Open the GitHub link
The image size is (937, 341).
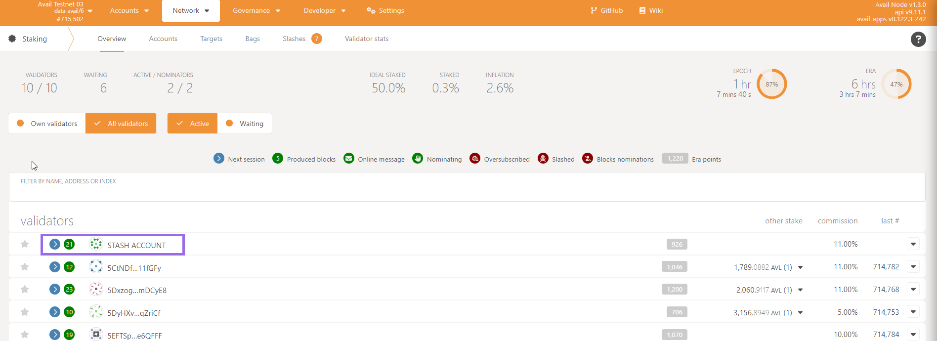pyautogui.click(x=607, y=10)
